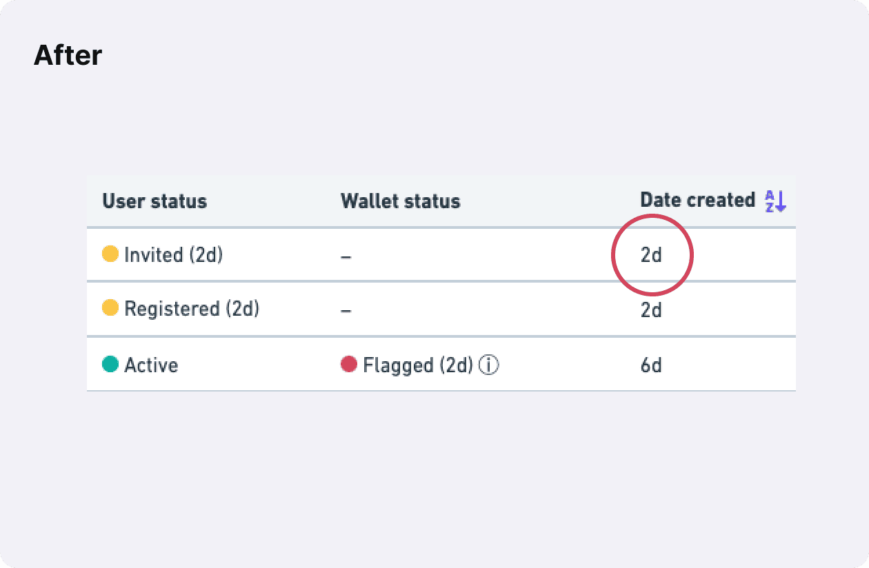The width and height of the screenshot is (869, 568).
Task: Sort by the Wallet status header
Action: tap(400, 201)
